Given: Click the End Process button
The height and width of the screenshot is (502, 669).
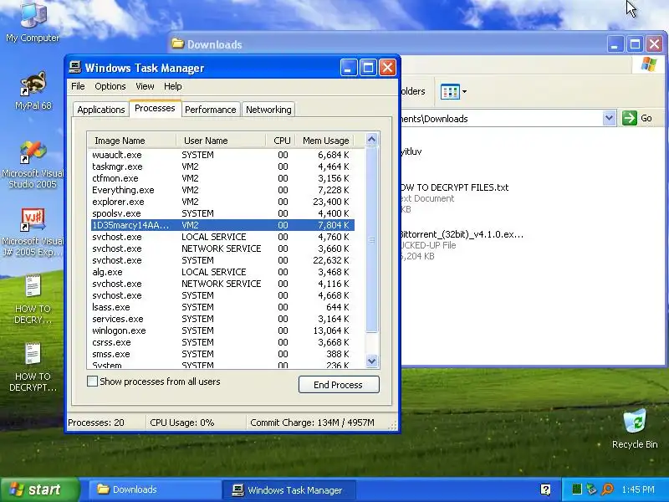Looking at the screenshot, I should (x=339, y=385).
